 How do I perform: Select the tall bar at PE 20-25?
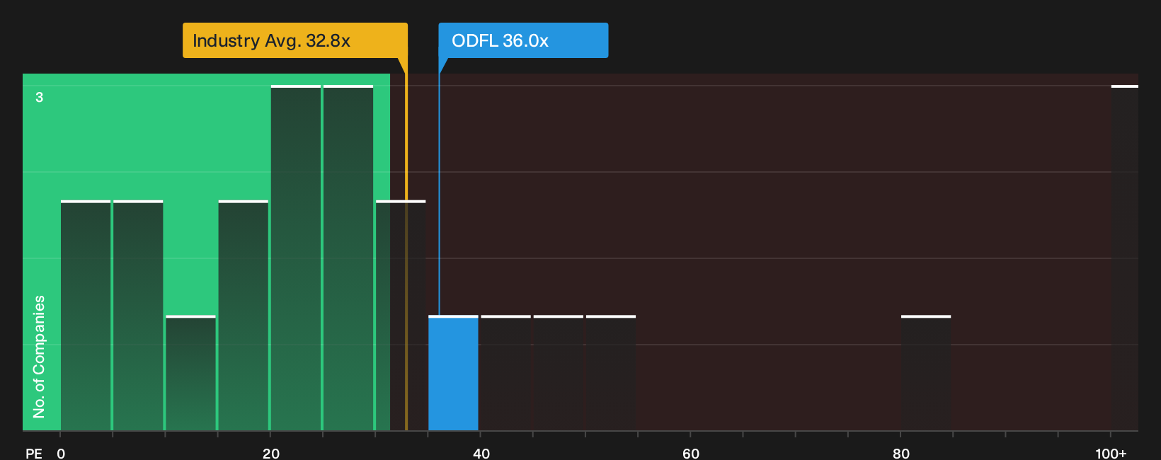296,258
